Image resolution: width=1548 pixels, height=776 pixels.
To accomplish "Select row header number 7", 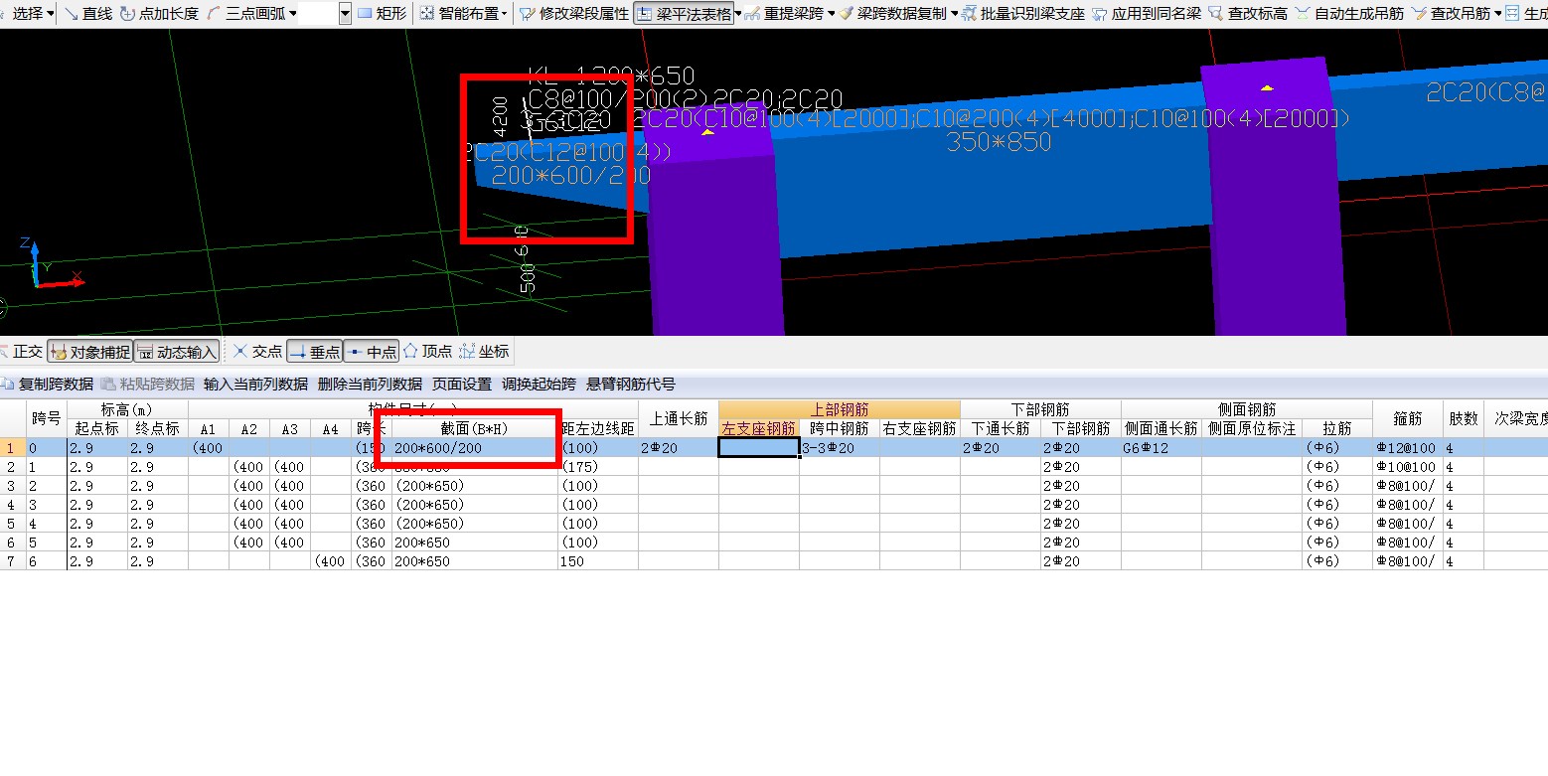I will click(12, 561).
